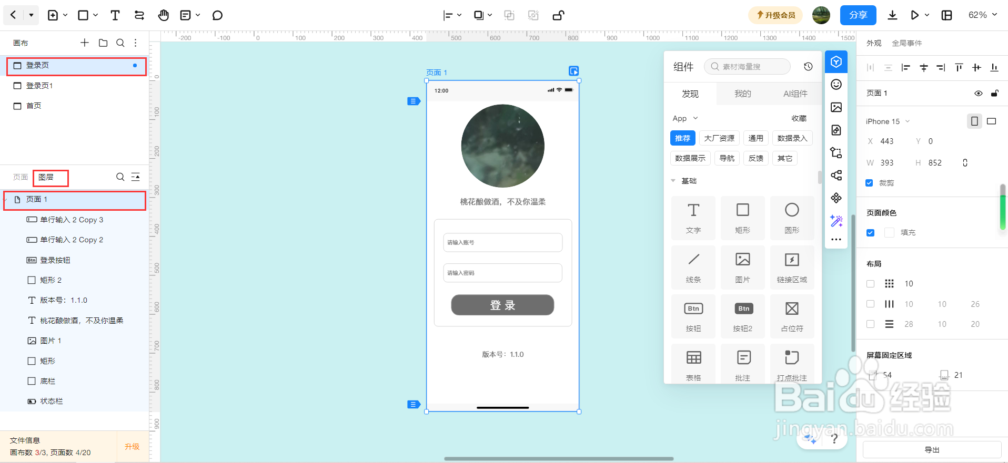
Task: Open the zoom 62% dropdown
Action: 983,15
